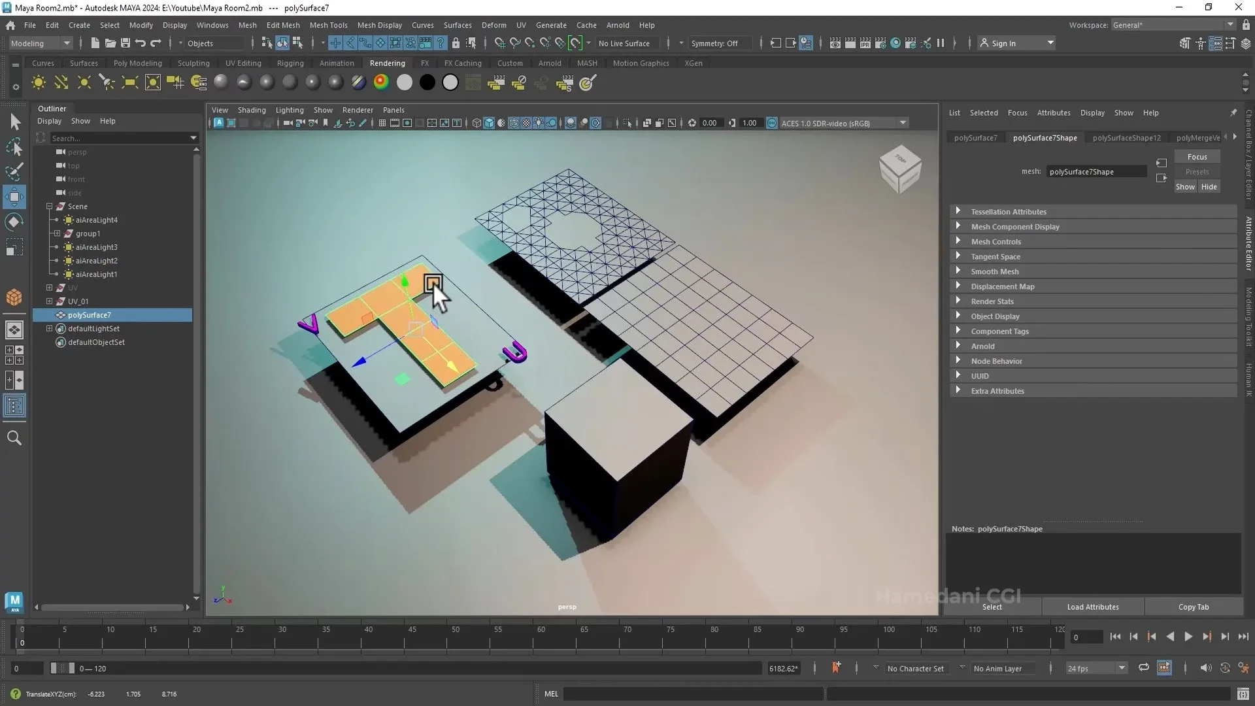Click the Hide button in attributes panel

(x=1209, y=186)
